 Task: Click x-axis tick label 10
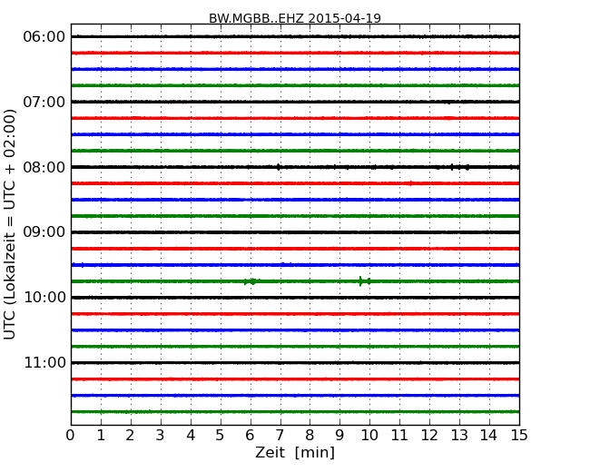(x=369, y=436)
